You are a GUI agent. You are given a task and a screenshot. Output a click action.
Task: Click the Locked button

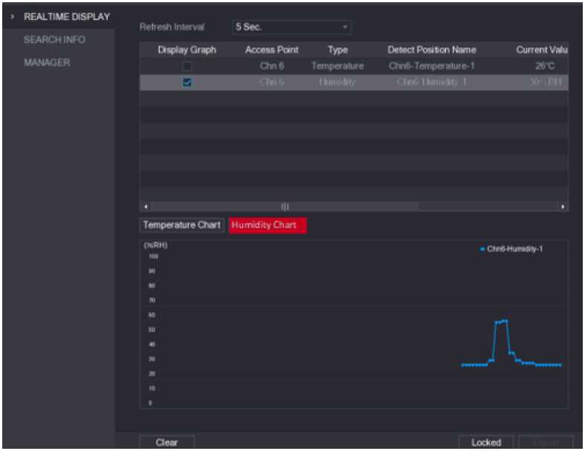click(x=486, y=442)
